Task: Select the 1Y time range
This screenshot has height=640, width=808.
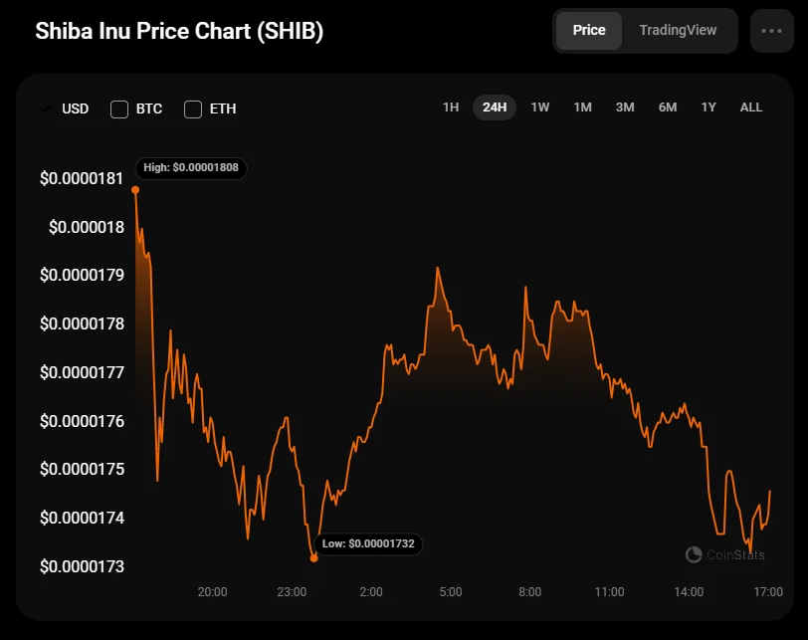Action: point(708,107)
